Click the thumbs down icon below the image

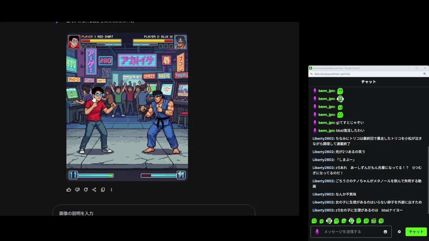coord(77,190)
